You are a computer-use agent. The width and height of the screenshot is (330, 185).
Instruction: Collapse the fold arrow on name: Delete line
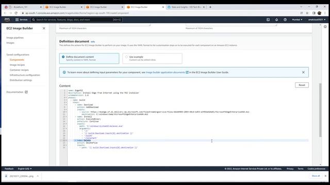click(x=67, y=140)
